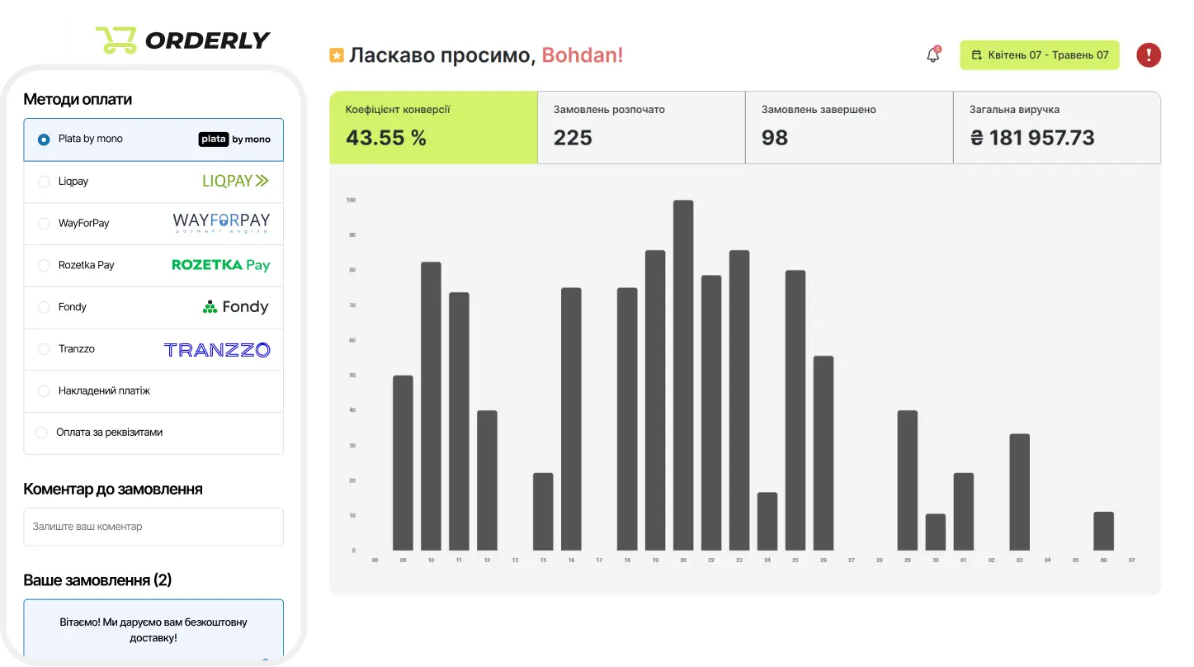
Task: Click the Plata by mono logo
Action: (235, 140)
